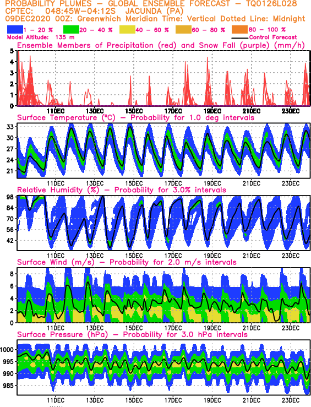Click the Relative Humidity chart title
Viewport: 311px width, 407px height.
pos(122,190)
